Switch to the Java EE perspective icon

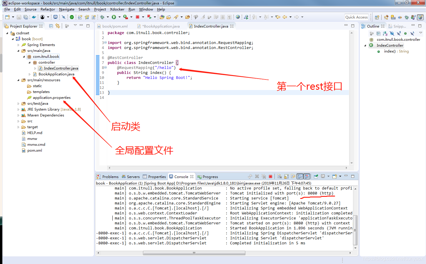[x=386, y=17]
